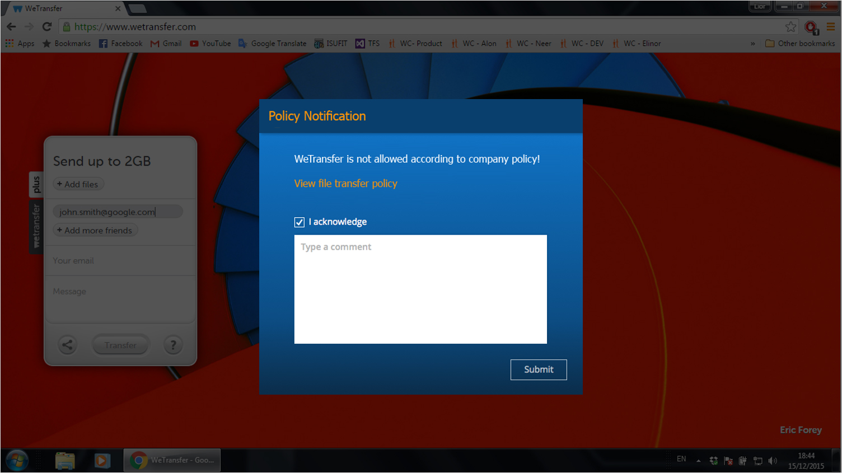
Task: Open the Facebook bookmark
Action: (x=120, y=43)
